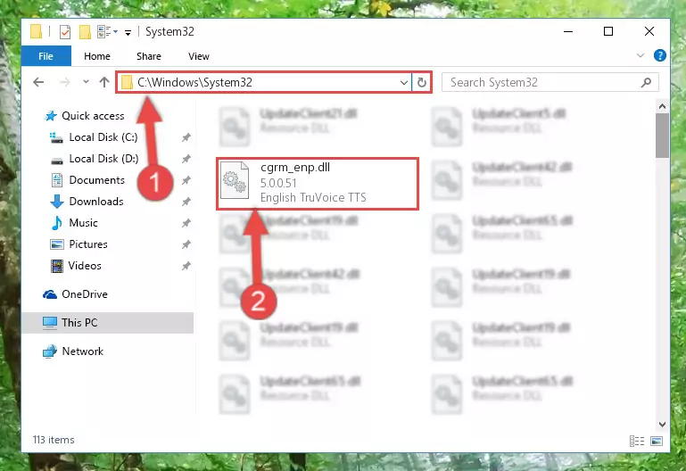Viewport: 686px width, 471px height.
Task: Maximize the System32 window
Action: [608, 32]
